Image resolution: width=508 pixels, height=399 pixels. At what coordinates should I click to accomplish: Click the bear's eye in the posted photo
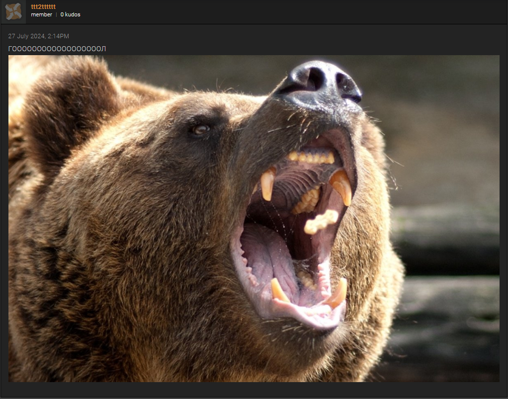point(200,129)
